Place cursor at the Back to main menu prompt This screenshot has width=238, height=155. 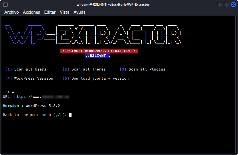tap(70, 115)
